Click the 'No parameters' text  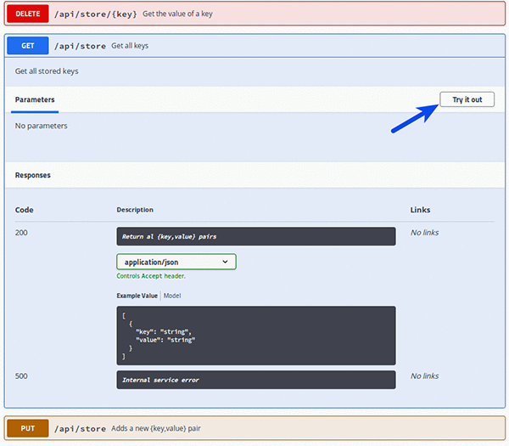(x=42, y=126)
